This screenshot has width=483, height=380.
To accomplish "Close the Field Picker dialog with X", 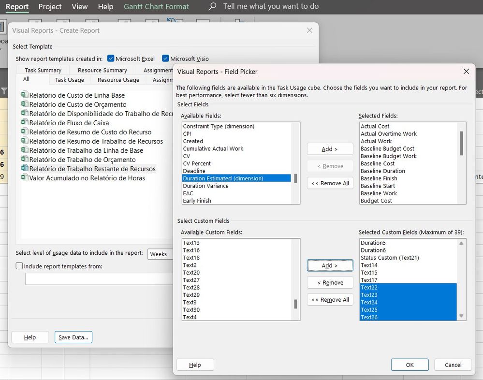I will (466, 72).
